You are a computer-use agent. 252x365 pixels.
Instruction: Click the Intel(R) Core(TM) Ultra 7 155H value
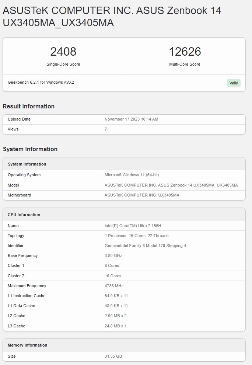pos(133,226)
